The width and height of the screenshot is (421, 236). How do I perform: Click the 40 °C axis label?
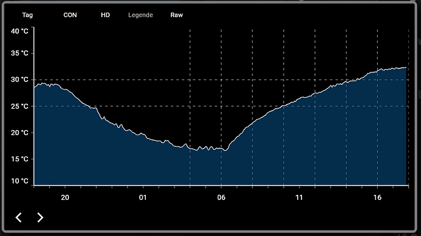point(20,31)
